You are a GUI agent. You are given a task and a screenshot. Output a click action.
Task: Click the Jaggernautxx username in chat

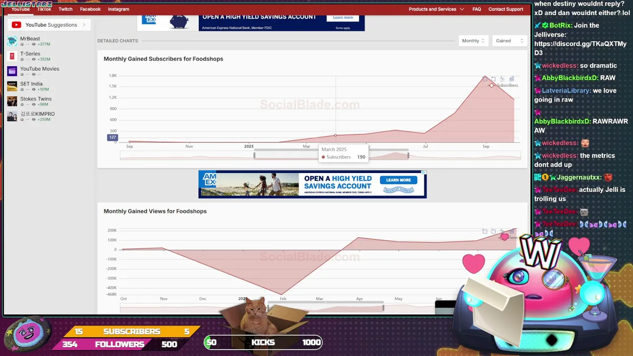point(579,177)
